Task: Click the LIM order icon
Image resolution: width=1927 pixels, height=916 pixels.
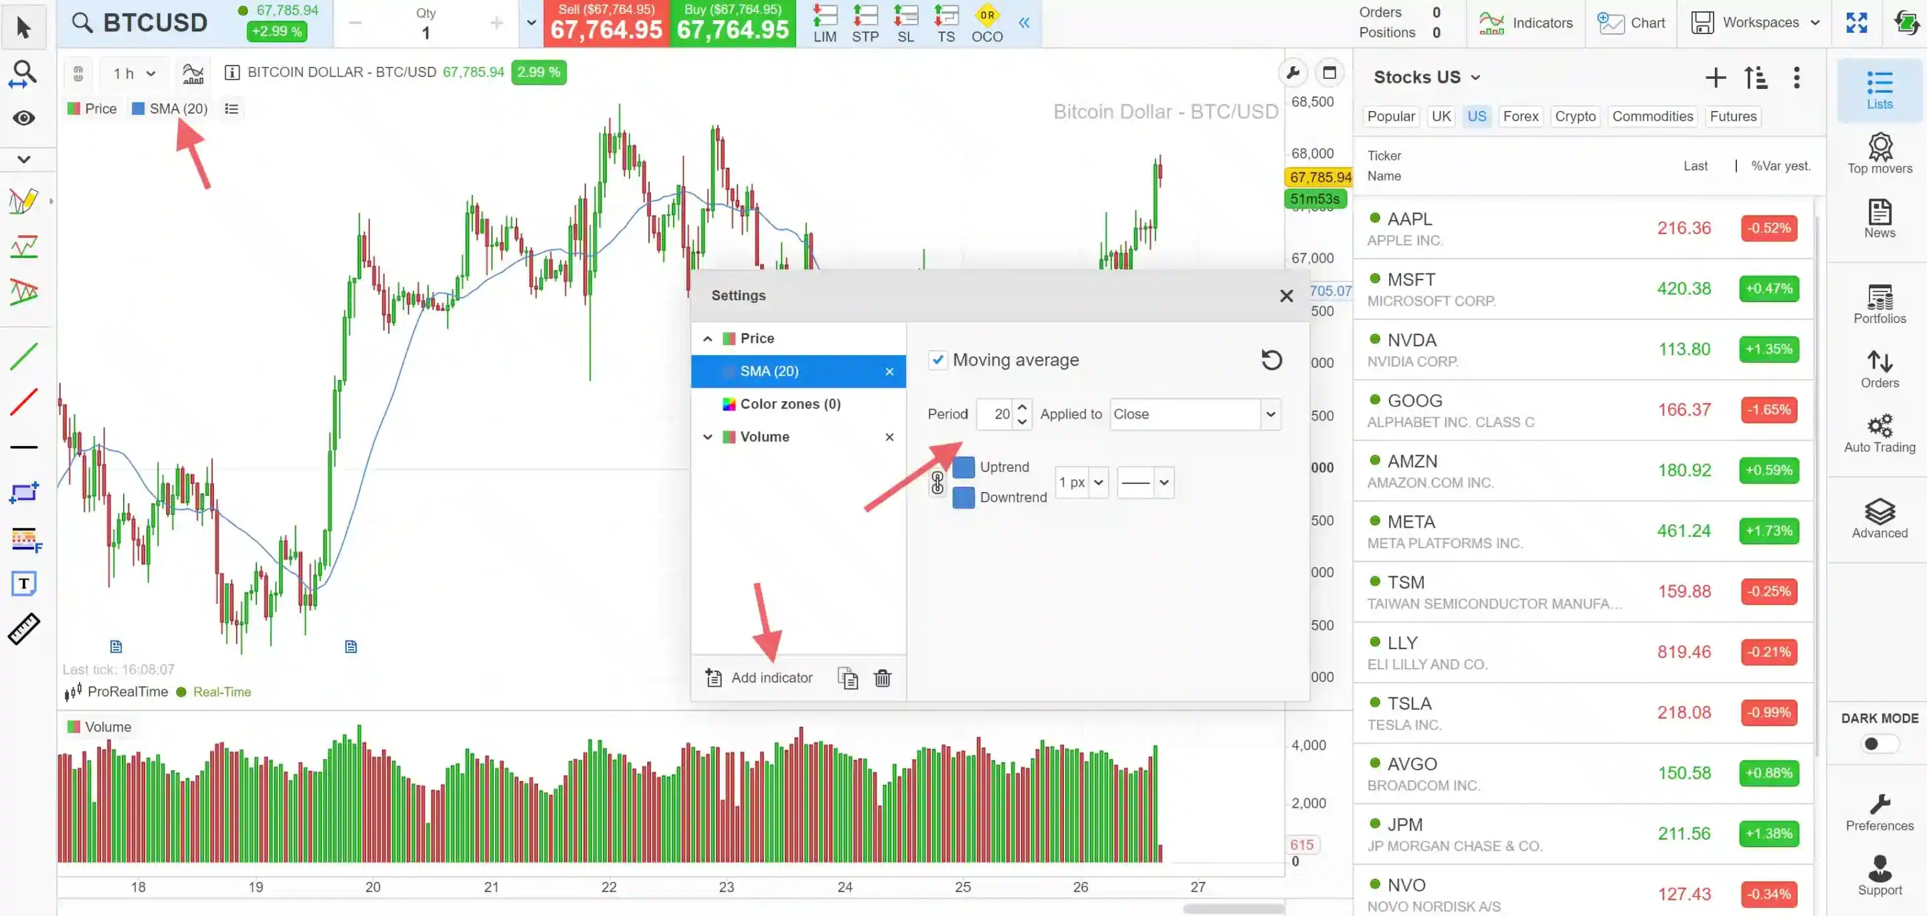Action: (824, 23)
